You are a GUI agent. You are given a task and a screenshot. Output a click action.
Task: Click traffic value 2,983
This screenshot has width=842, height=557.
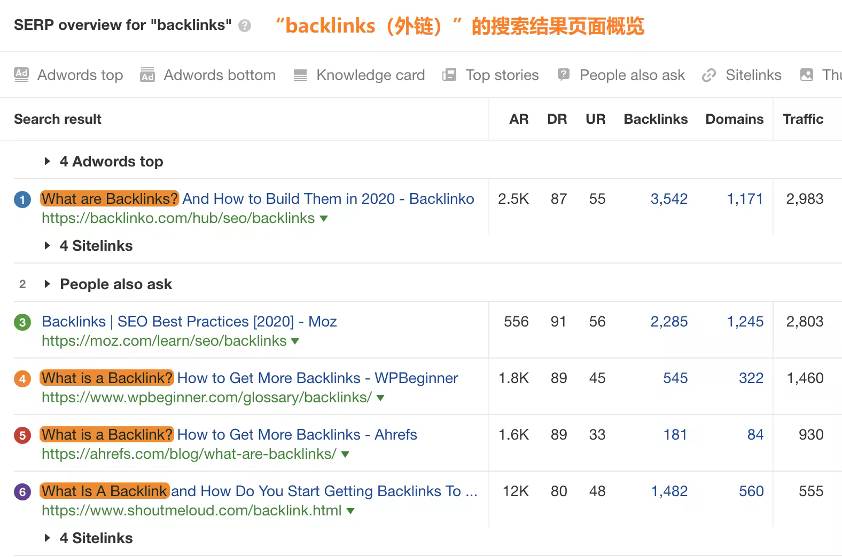805,199
